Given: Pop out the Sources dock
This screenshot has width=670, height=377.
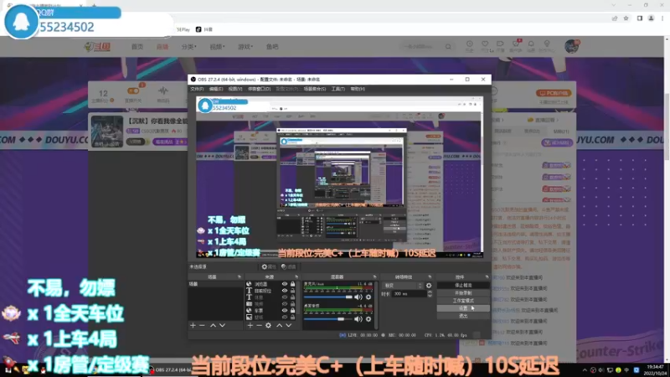Looking at the screenshot, I should point(296,277).
